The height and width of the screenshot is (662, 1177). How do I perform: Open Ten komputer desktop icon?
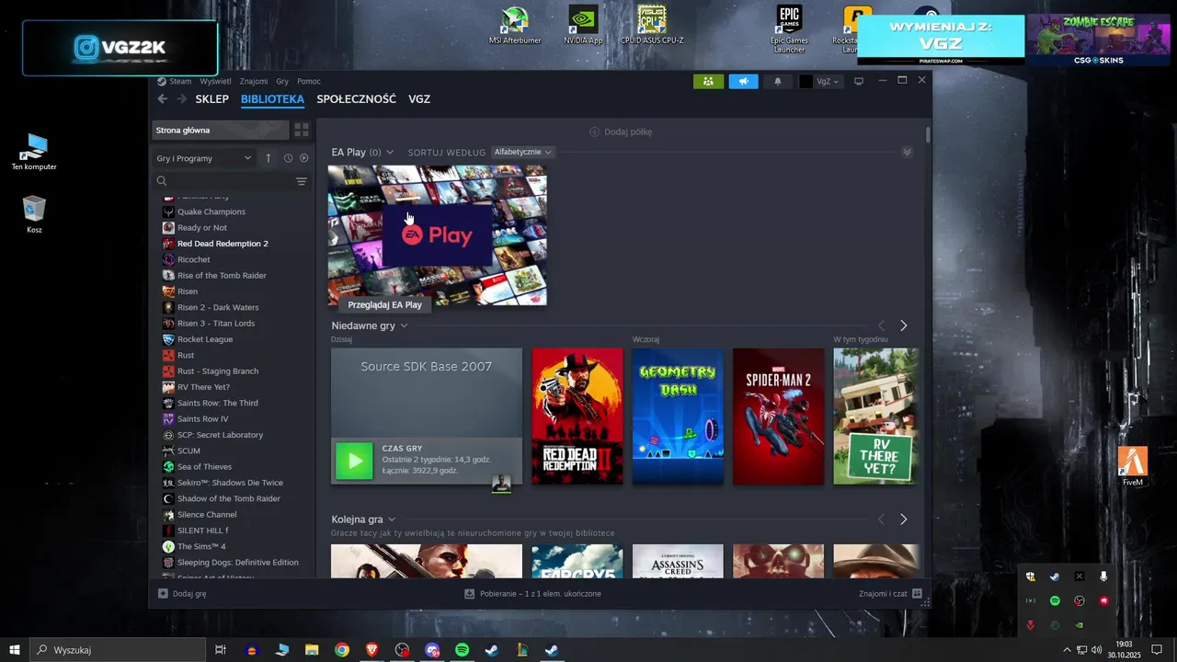pos(34,152)
